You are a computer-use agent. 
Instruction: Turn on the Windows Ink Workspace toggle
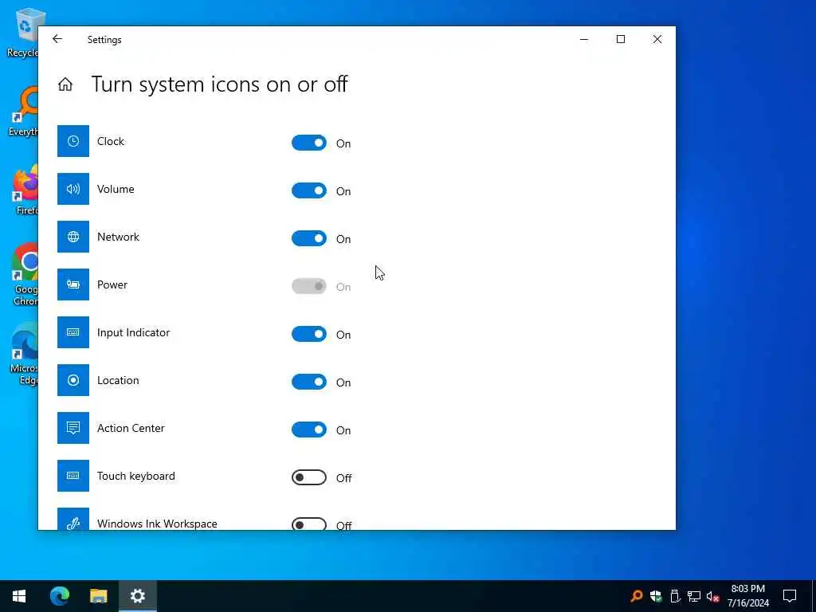coord(309,524)
